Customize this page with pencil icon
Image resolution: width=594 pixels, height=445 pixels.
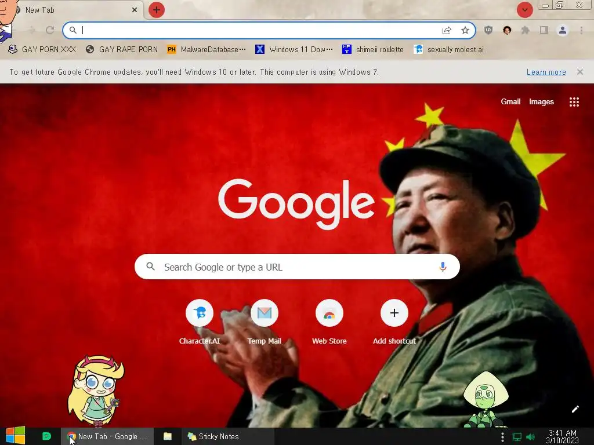pyautogui.click(x=575, y=409)
